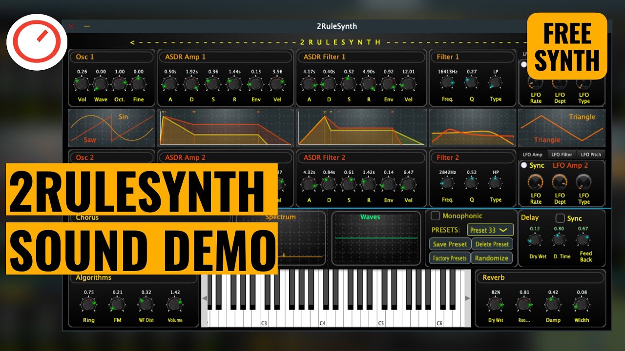Click the ASDR Filter 1 attack (A) knob
Image resolution: width=625 pixels, height=351 pixels.
309,84
